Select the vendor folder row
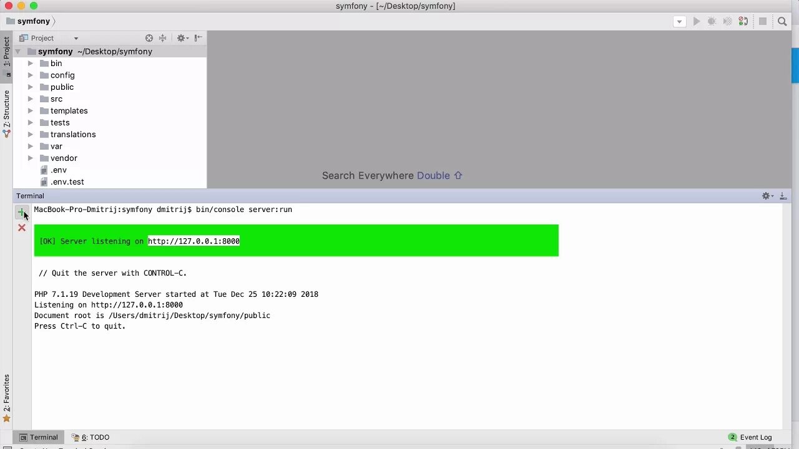This screenshot has height=449, width=799. coord(110,158)
